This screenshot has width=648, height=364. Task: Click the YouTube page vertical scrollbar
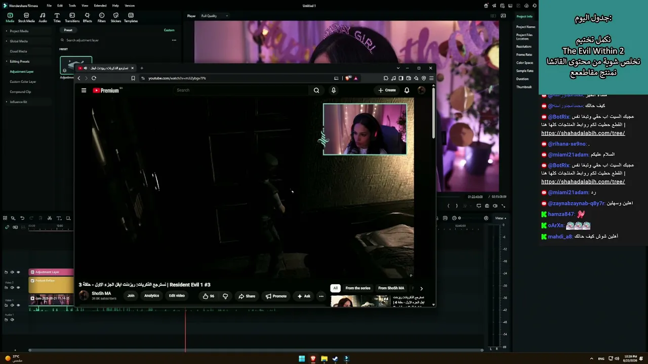tap(433, 114)
